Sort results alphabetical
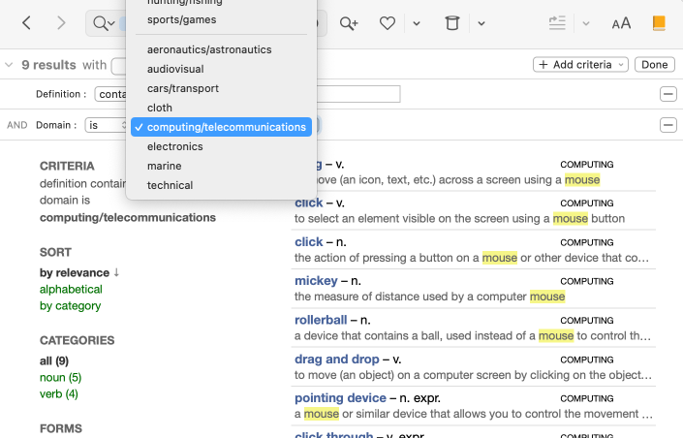 point(71,289)
